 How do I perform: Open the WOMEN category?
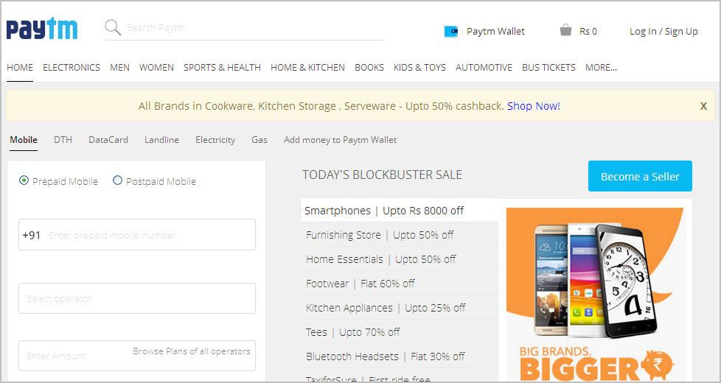click(156, 68)
